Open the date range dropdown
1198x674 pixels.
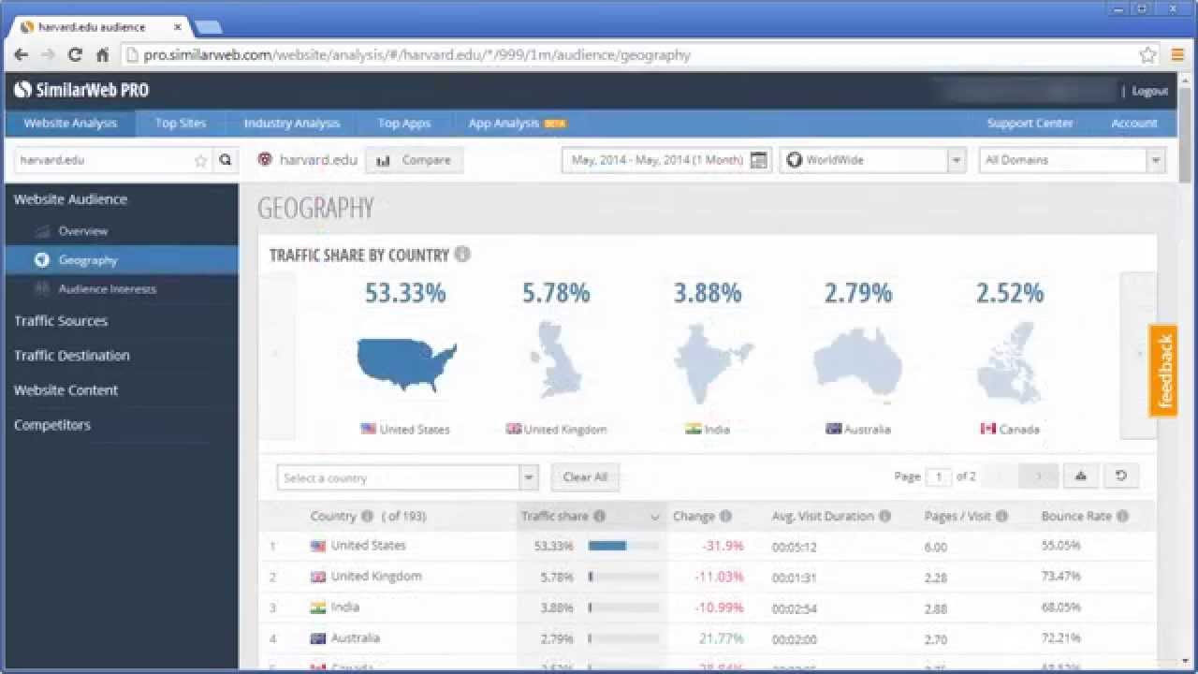(x=665, y=160)
